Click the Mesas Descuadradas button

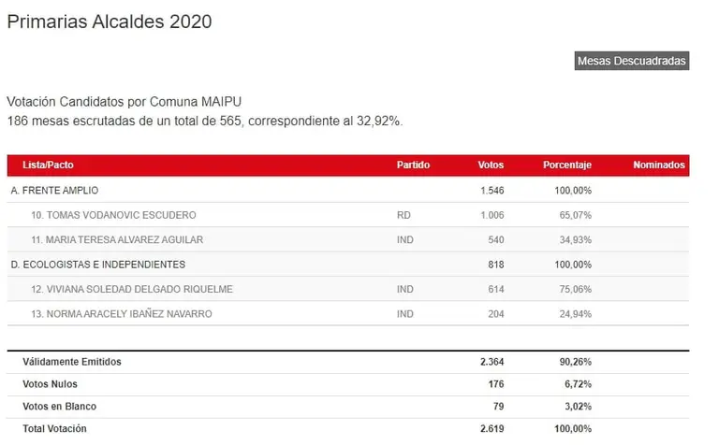631,61
